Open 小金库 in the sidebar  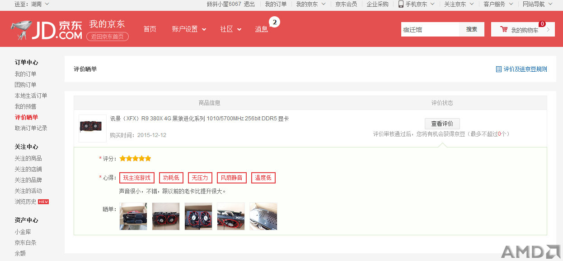pos(23,232)
